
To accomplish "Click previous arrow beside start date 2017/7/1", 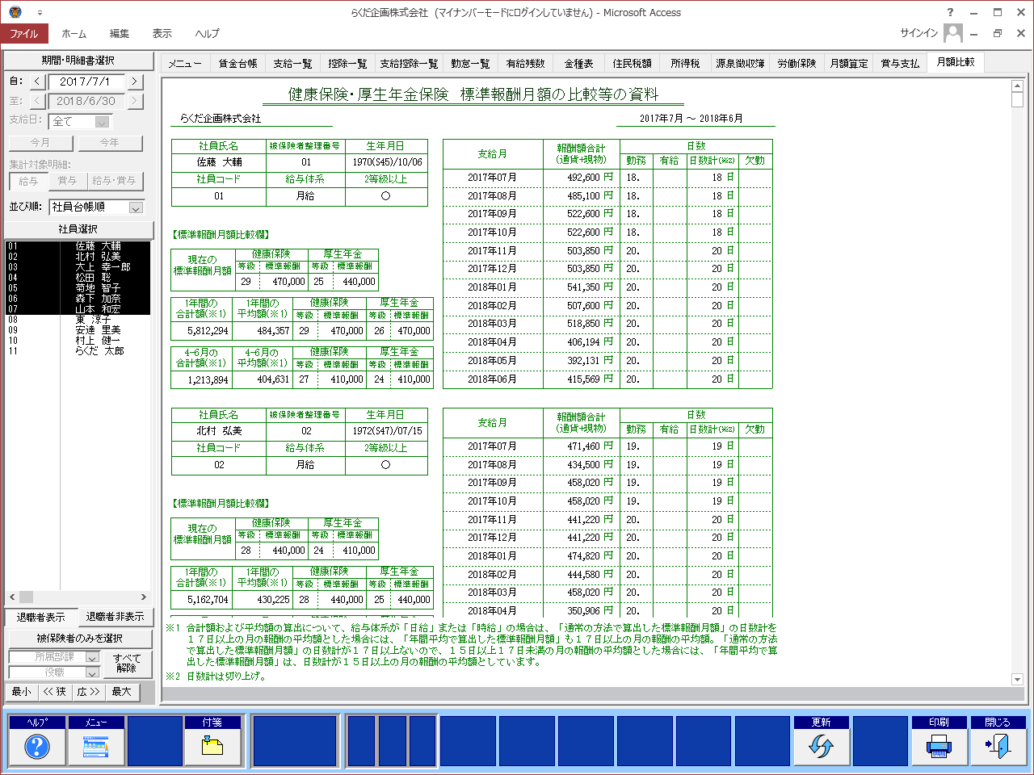I will [x=38, y=82].
